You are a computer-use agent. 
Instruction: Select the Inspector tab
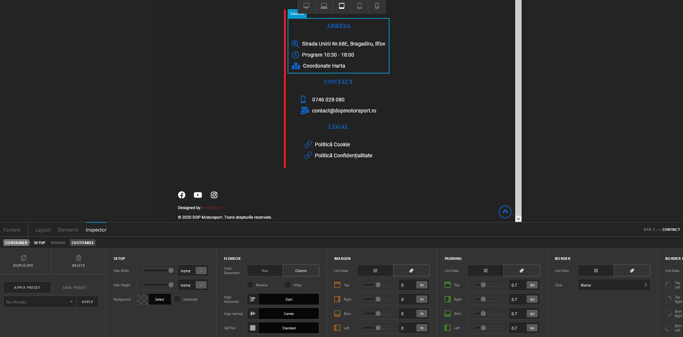tap(96, 230)
